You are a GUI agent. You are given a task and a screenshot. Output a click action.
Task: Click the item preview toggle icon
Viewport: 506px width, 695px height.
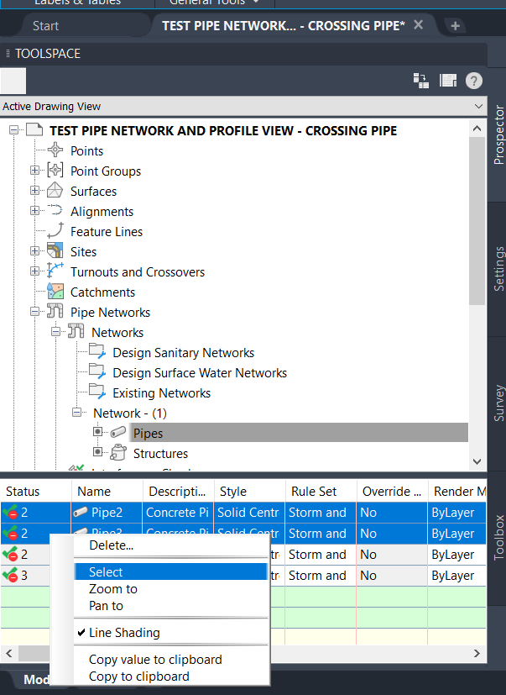[421, 81]
